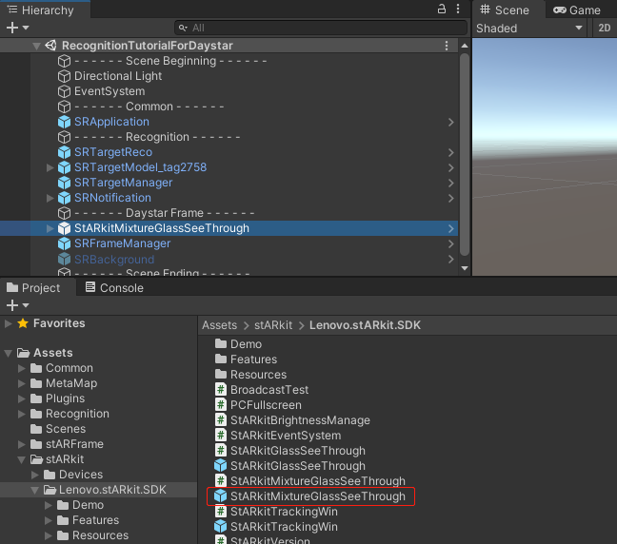This screenshot has height=544, width=617.
Task: Expand the Favorites section
Action: point(8,323)
